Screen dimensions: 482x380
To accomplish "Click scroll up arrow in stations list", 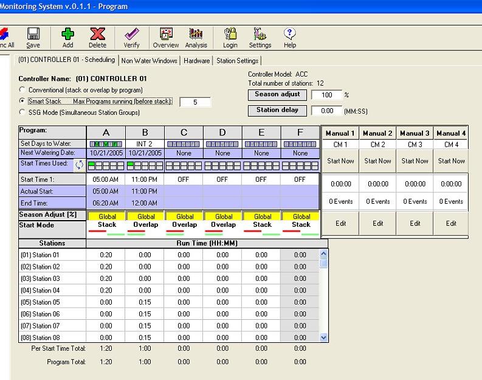I will point(323,254).
